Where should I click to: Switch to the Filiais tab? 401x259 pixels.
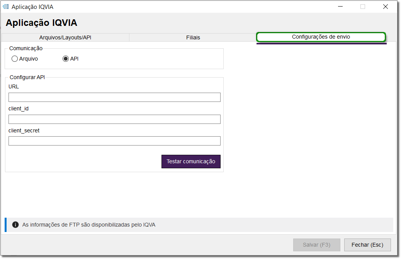(x=193, y=37)
